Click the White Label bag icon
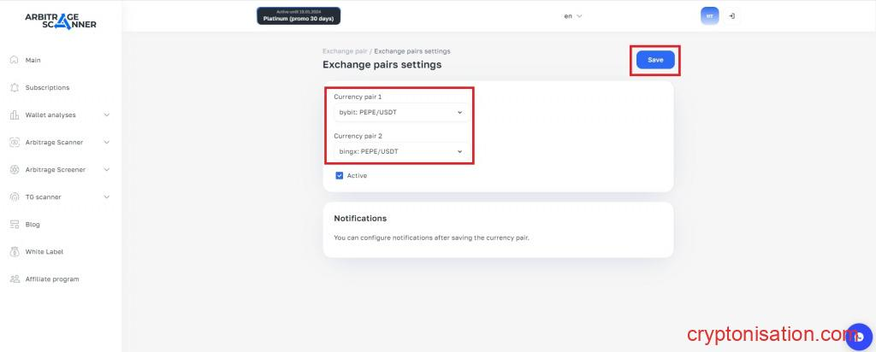This screenshot has height=352, width=876. coord(15,251)
